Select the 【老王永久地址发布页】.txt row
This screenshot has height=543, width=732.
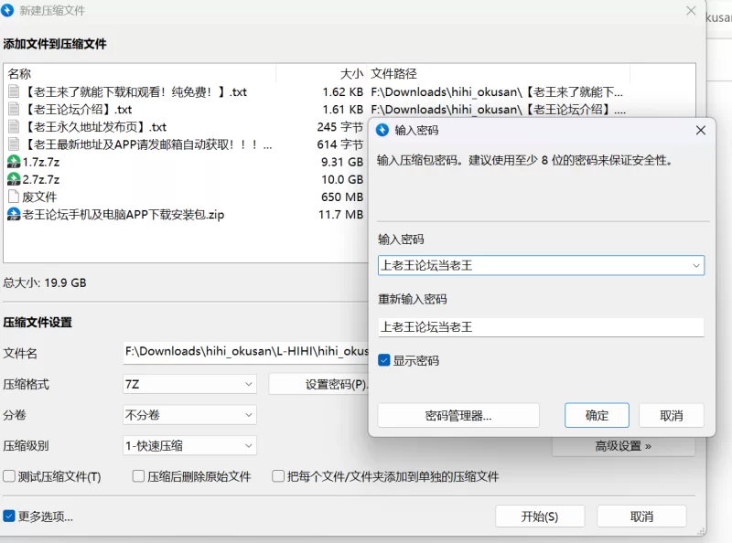coord(186,127)
